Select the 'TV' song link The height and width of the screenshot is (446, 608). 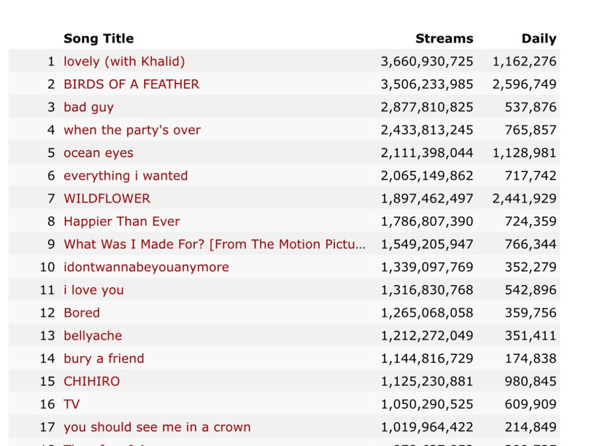71,404
